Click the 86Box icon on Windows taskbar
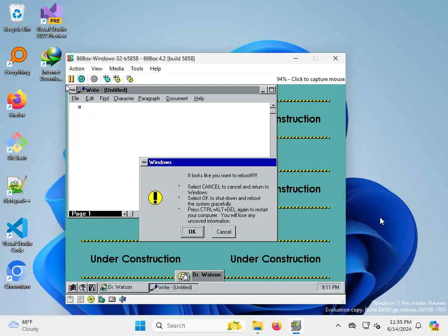The width and height of the screenshot is (448, 336). pyautogui.click(x=296, y=325)
